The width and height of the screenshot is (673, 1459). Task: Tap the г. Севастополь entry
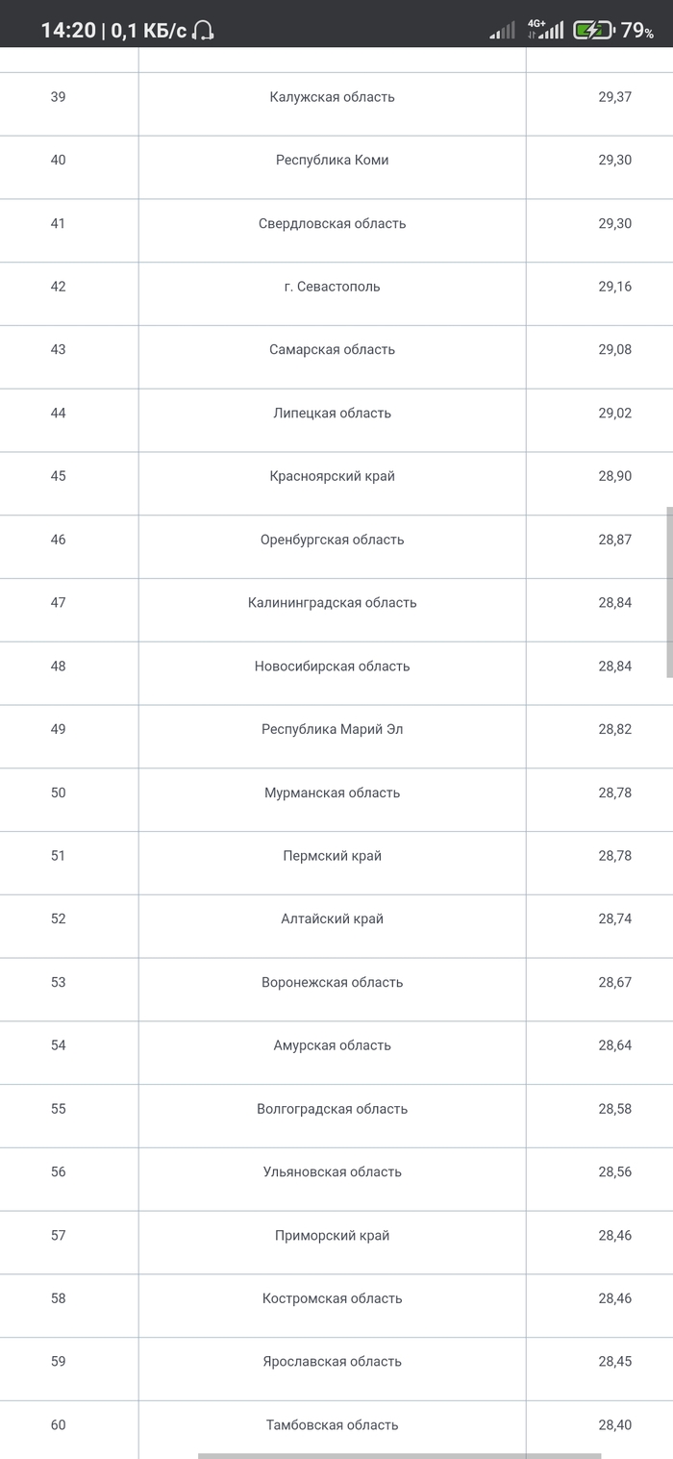(332, 287)
